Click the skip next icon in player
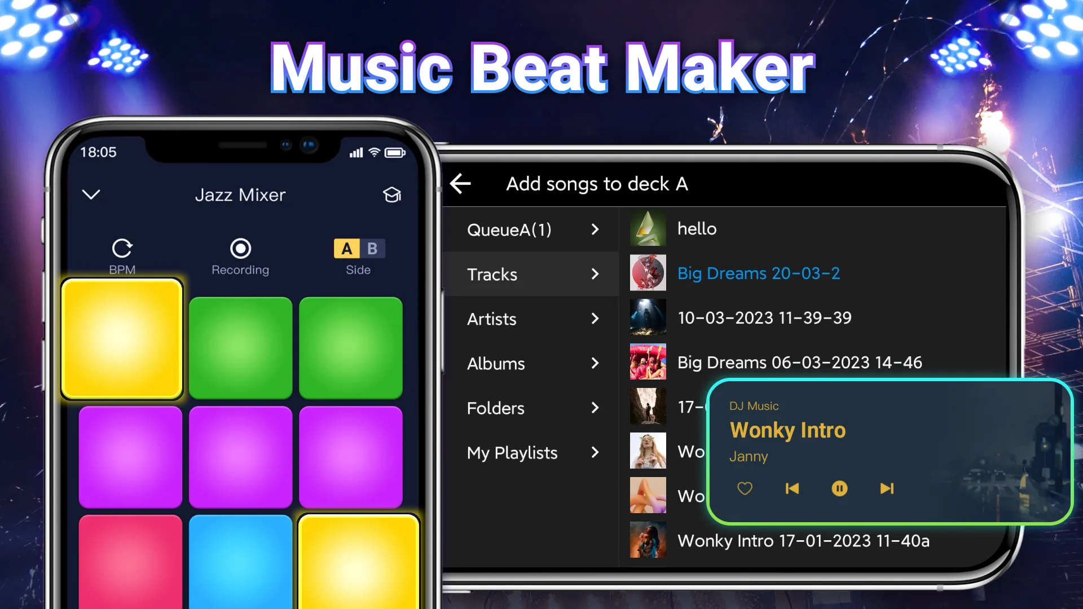The width and height of the screenshot is (1083, 609). [x=886, y=488]
